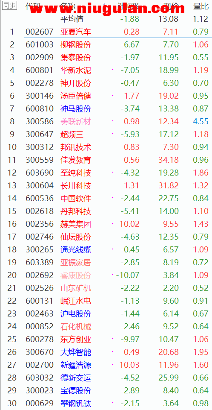Click the dot marker beside 超频三
The width and height of the screenshot is (212, 410).
(x=112, y=134)
